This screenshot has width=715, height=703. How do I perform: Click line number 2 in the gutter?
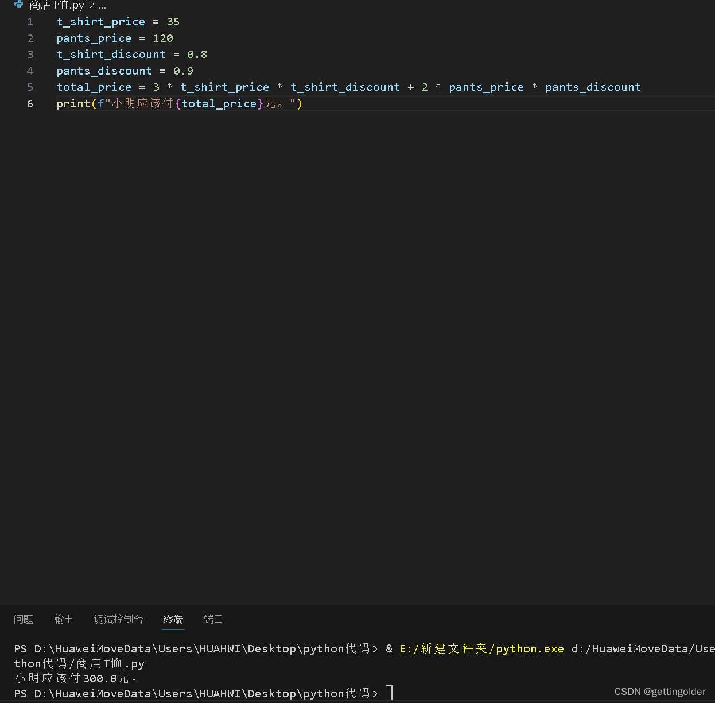30,38
